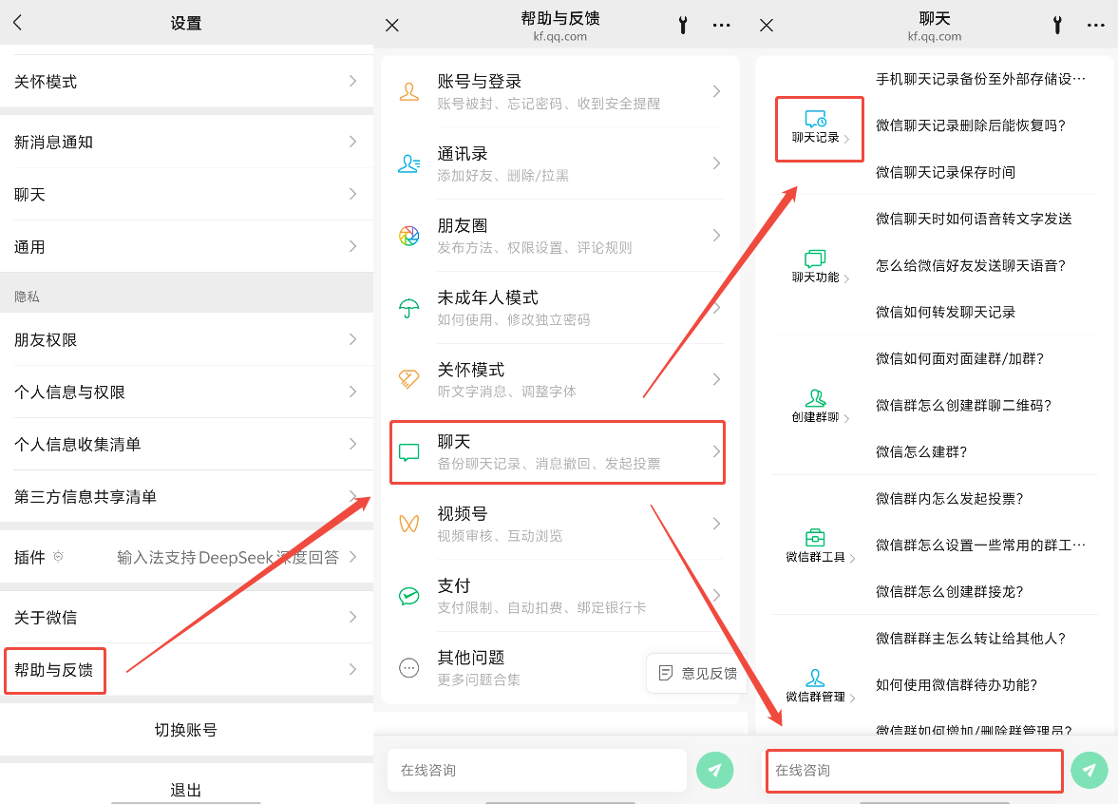The width and height of the screenshot is (1118, 804).
Task: Open 微信聊天记录保存时间 question
Action: pos(945,172)
